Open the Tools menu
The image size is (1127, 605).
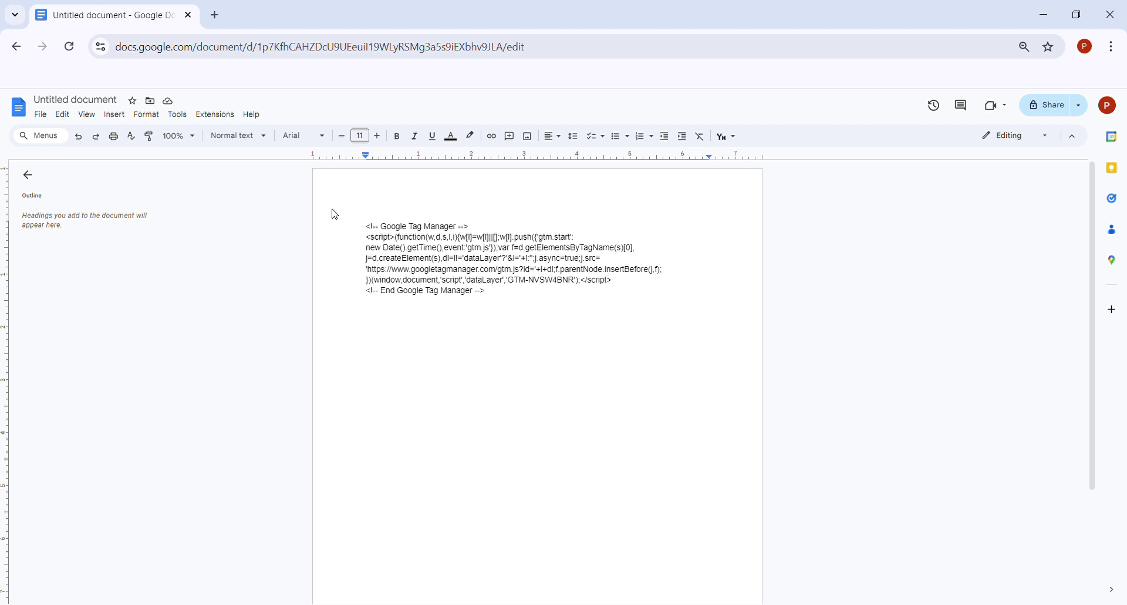pyautogui.click(x=177, y=115)
